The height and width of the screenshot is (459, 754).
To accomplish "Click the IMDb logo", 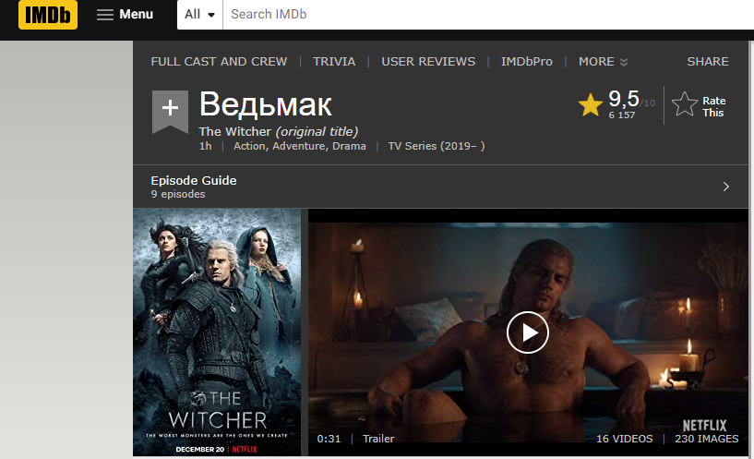I will coord(48,15).
